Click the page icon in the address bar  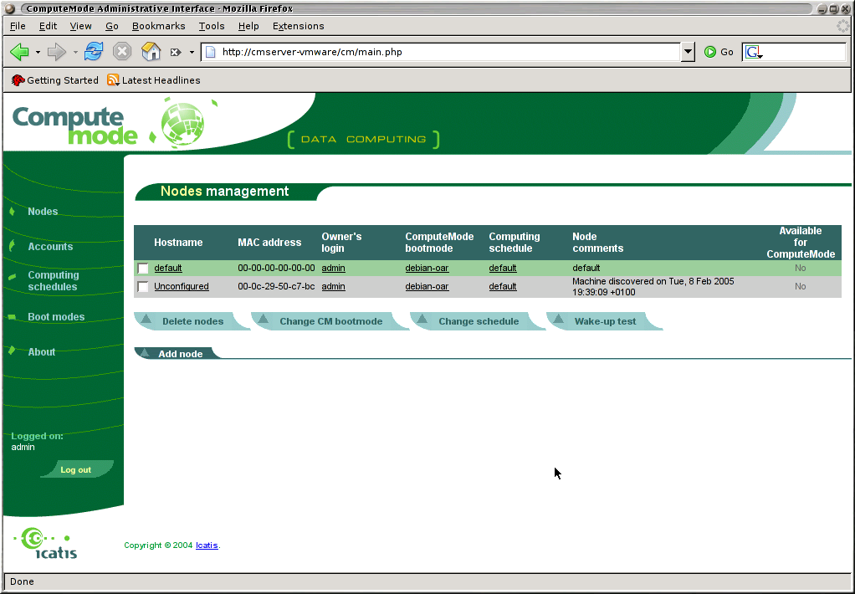pyautogui.click(x=211, y=52)
